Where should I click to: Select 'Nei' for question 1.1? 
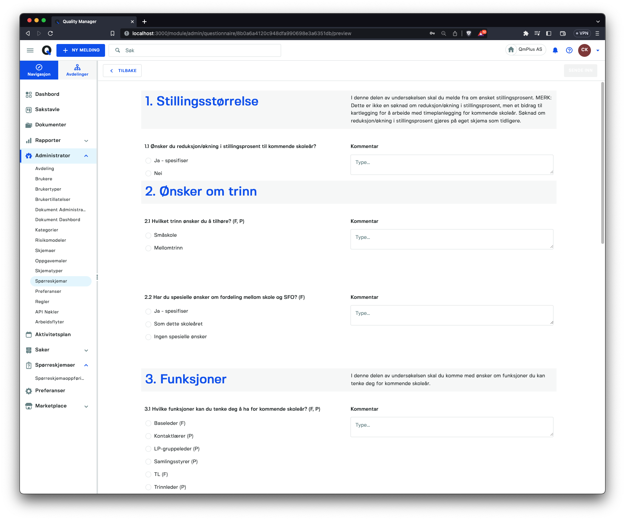148,174
